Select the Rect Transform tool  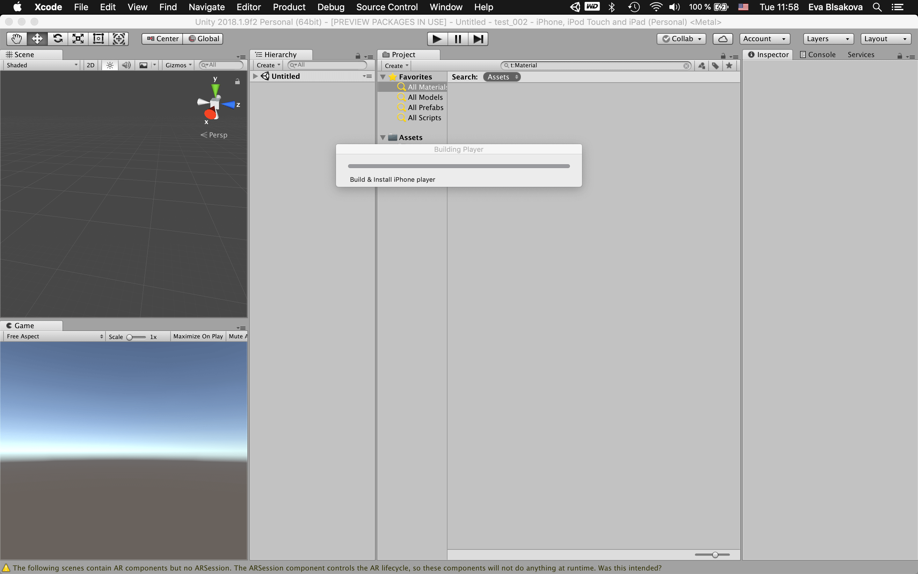(98, 39)
